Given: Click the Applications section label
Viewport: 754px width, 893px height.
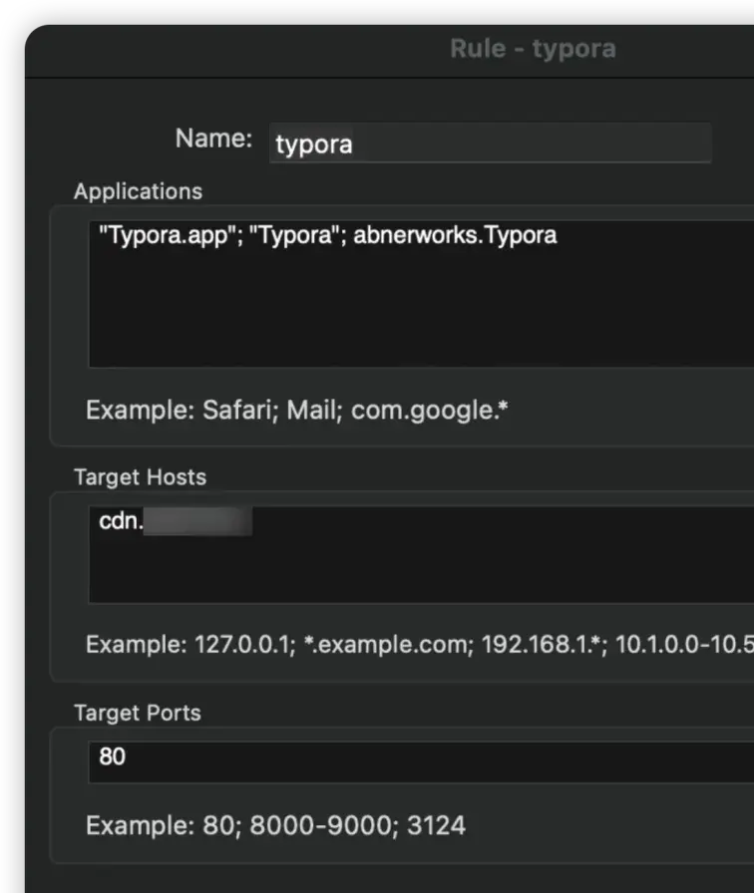Looking at the screenshot, I should 138,191.
